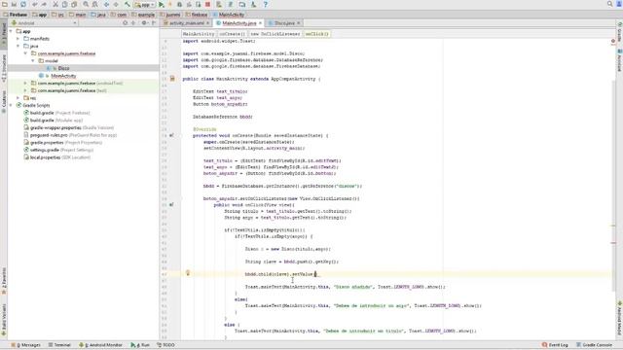Click the Undo arrow icon
This screenshot has width=623, height=350.
coord(35,4)
